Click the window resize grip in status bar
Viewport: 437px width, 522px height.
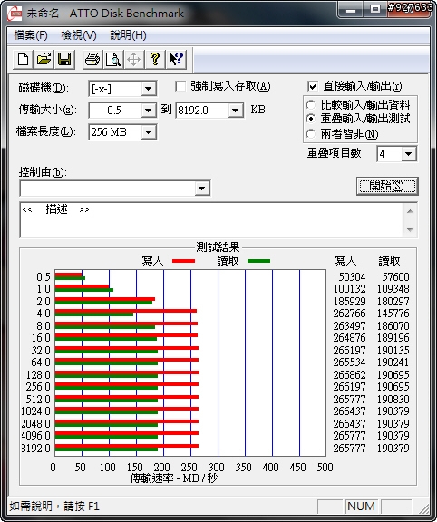[423, 508]
